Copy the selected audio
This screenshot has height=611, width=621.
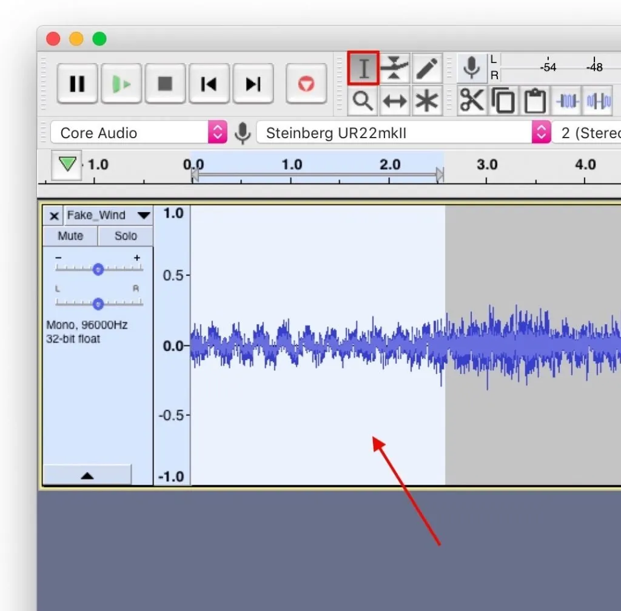point(503,101)
